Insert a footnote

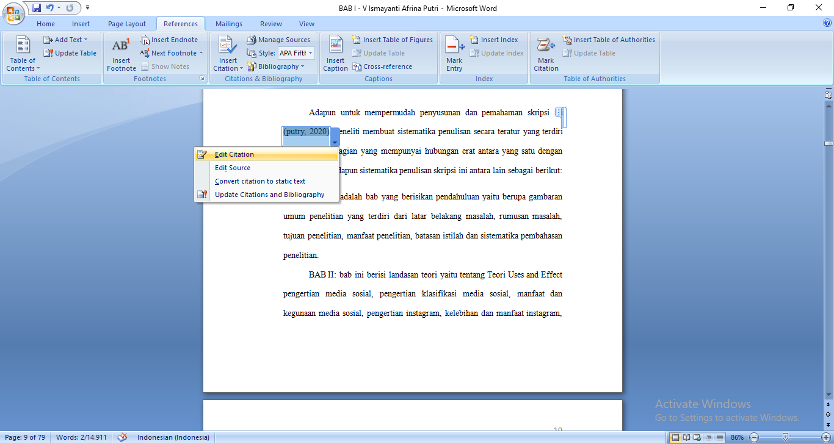point(121,54)
